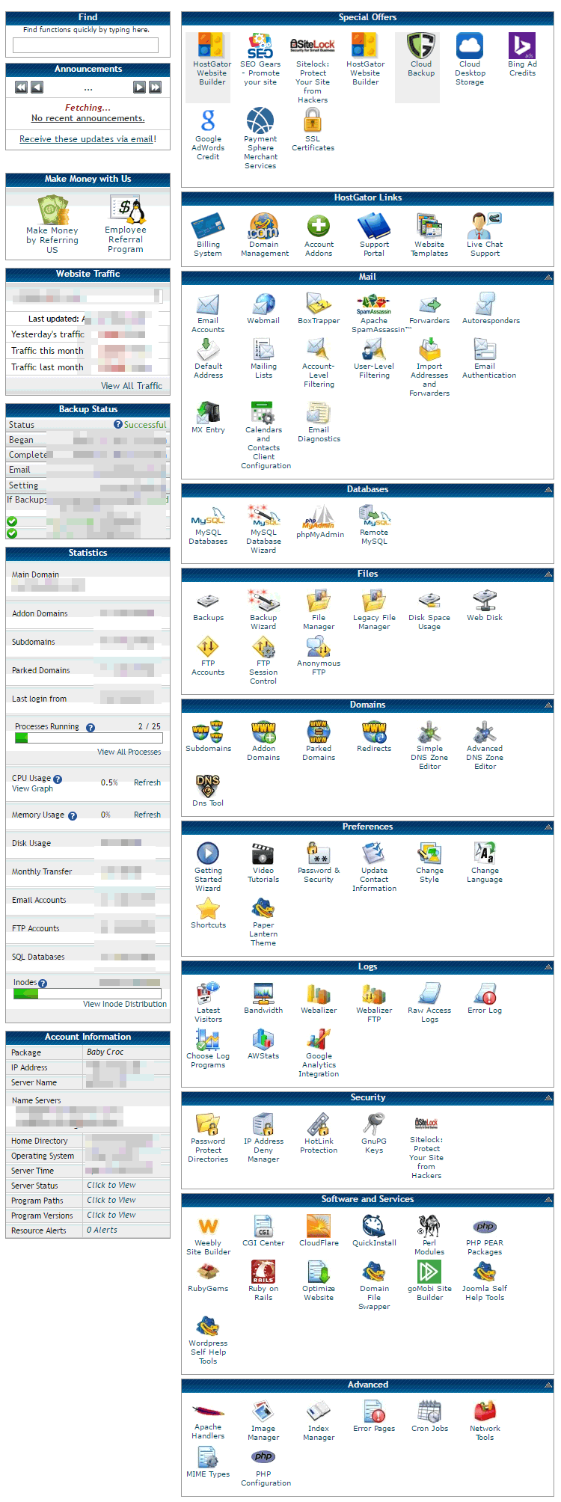Open Make Money by Referring Us
This screenshot has width=561, height=1502.
click(x=52, y=225)
